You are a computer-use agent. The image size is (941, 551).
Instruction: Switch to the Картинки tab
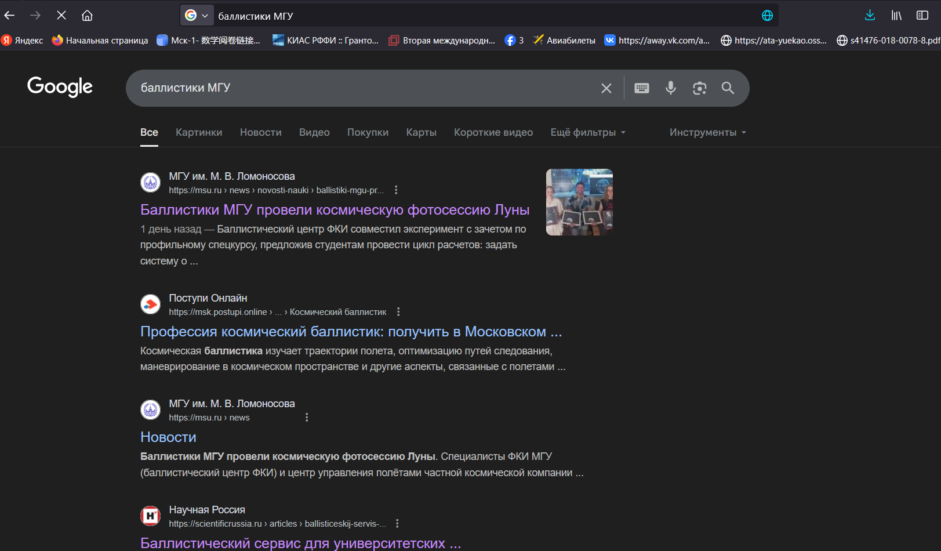click(199, 132)
